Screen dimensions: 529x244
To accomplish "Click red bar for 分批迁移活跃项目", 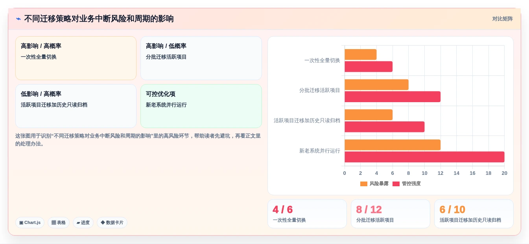I will 393,97.
